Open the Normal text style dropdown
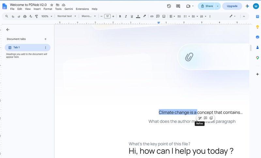The height and width of the screenshot is (158, 261). click(67, 16)
